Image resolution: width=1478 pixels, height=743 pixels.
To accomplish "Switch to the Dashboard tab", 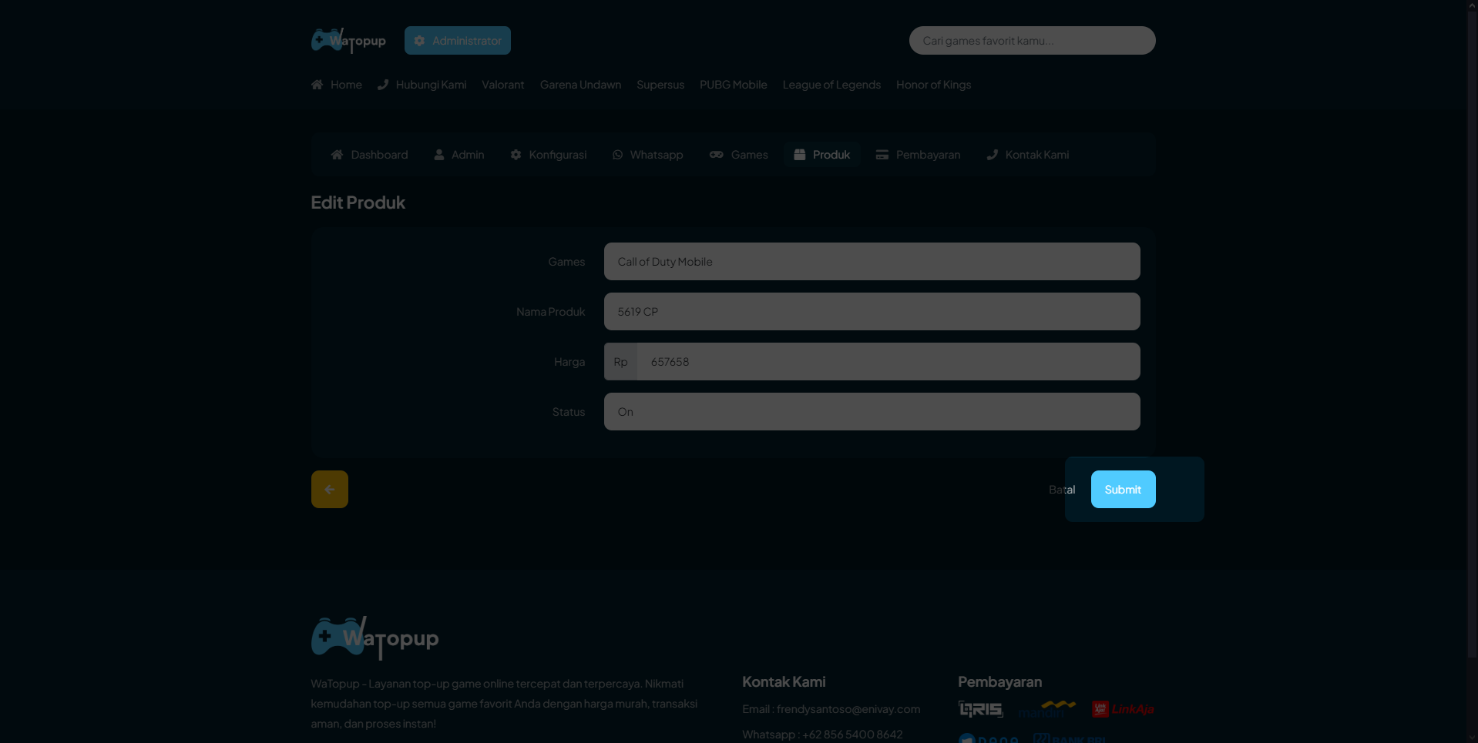I will (370, 155).
